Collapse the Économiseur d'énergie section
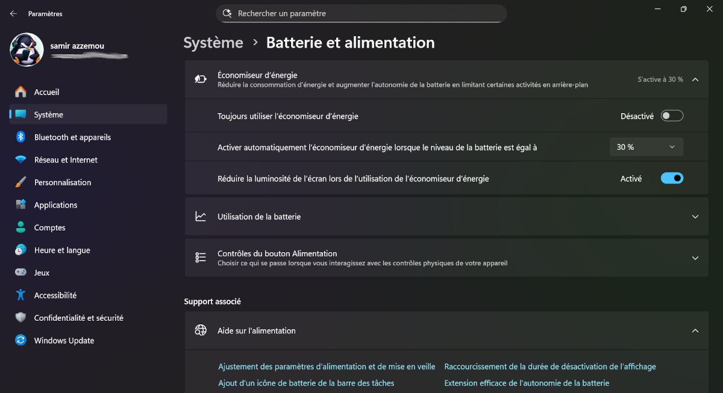The width and height of the screenshot is (723, 393). (x=695, y=79)
